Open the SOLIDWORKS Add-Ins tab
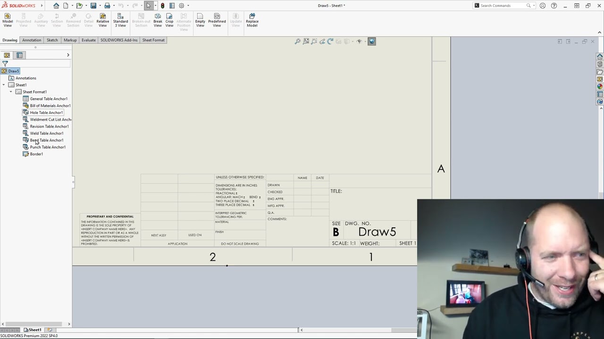The width and height of the screenshot is (604, 339). [x=119, y=40]
